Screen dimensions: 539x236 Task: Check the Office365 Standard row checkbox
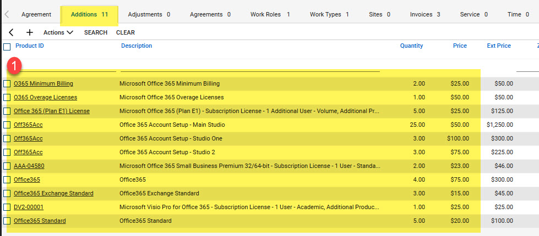7,221
